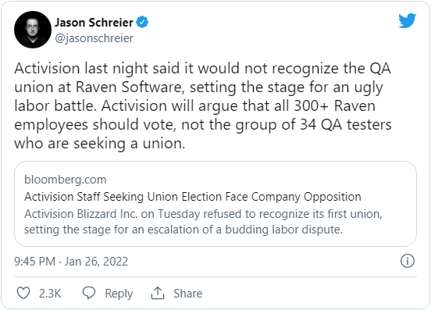Like the tweet with heart icon
The image size is (431, 310).
[x=23, y=293]
